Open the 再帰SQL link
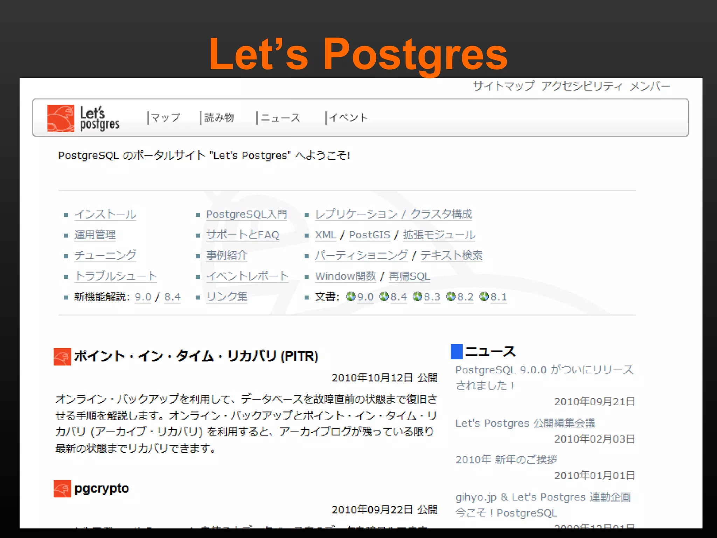Image resolution: width=717 pixels, height=538 pixels. tap(410, 276)
